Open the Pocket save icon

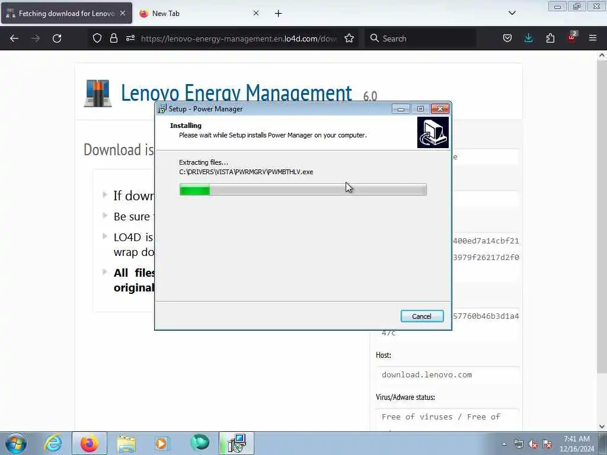pos(507,39)
